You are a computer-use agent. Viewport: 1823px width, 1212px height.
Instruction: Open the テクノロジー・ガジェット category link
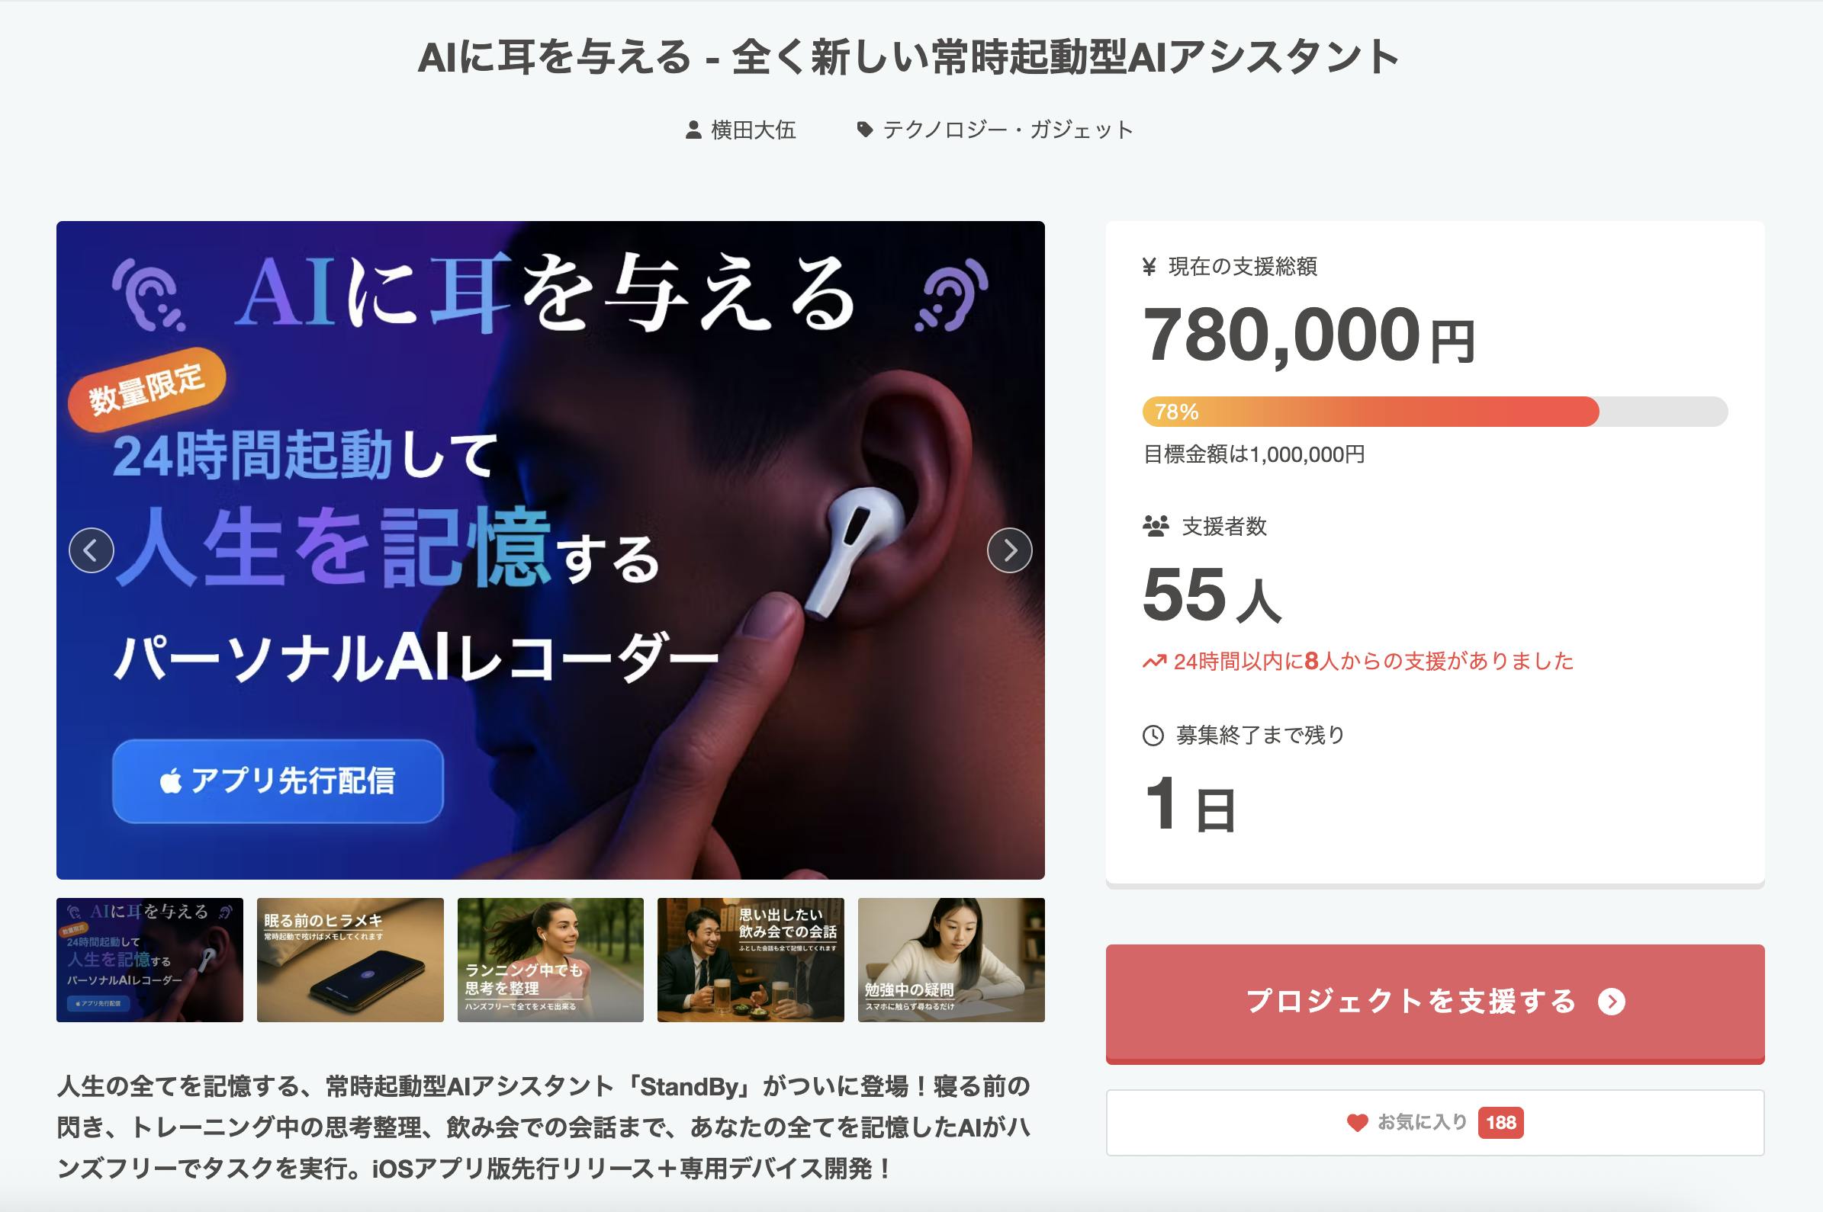coord(1008,130)
